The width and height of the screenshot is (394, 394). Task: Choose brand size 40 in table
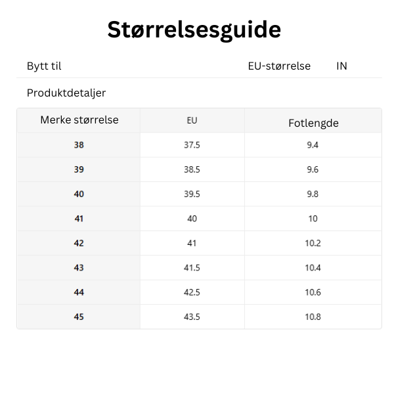pyautogui.click(x=79, y=194)
